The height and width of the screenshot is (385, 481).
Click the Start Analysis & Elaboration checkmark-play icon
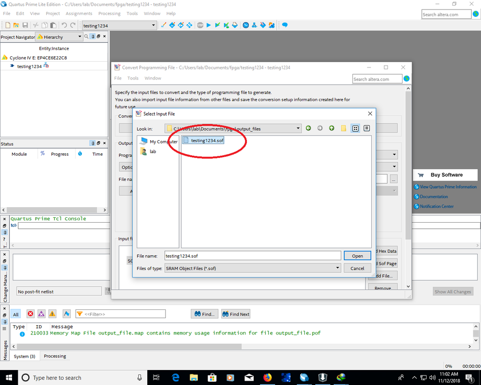(x=218, y=25)
